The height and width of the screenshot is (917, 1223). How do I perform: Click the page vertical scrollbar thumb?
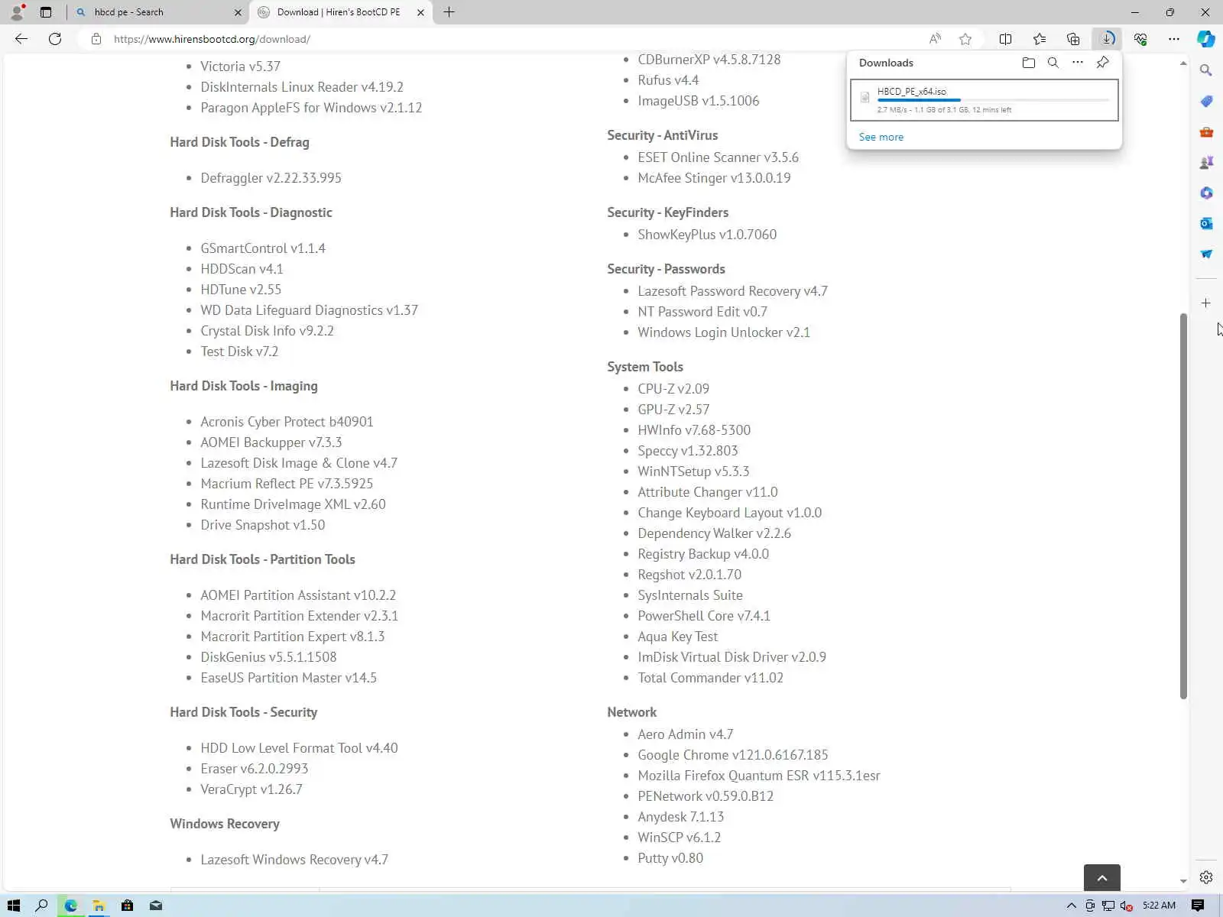pyautogui.click(x=1183, y=506)
